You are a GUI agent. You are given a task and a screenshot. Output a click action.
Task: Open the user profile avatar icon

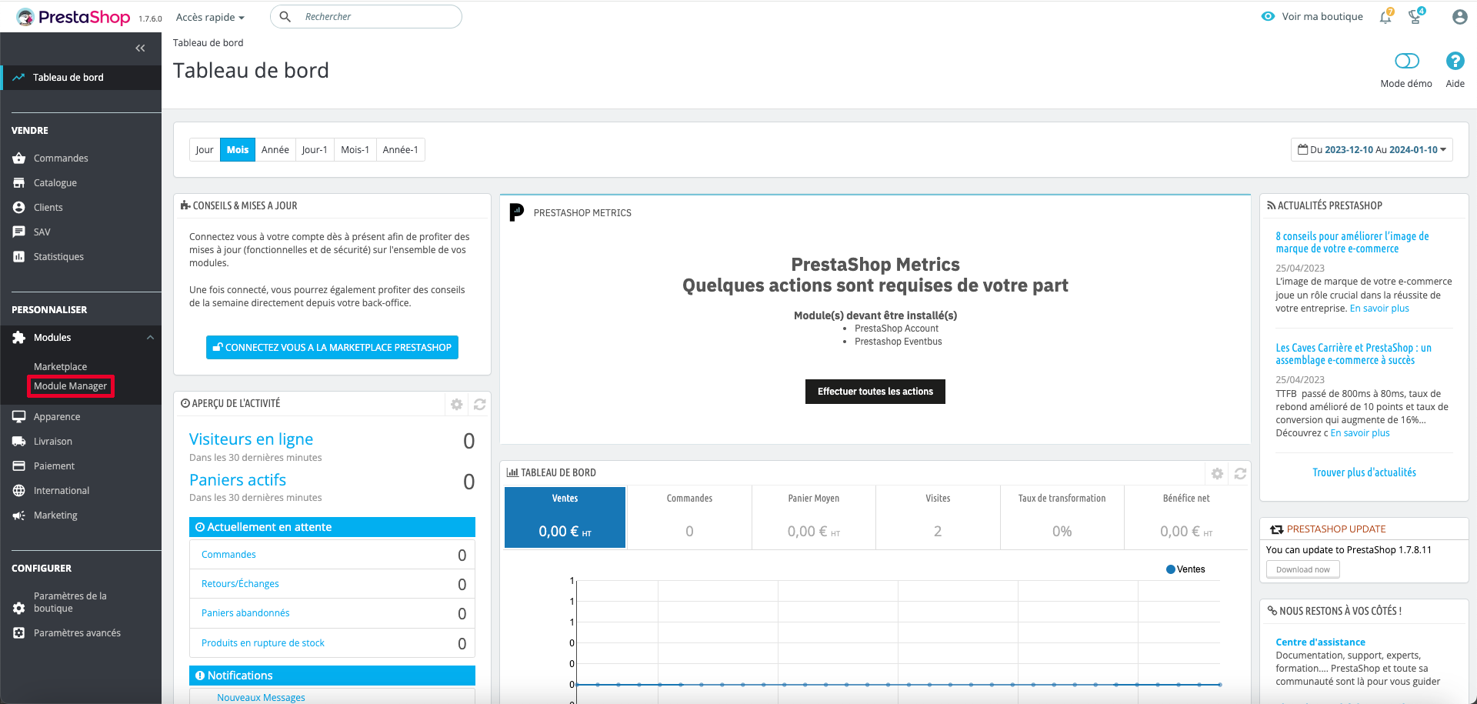tap(1459, 17)
